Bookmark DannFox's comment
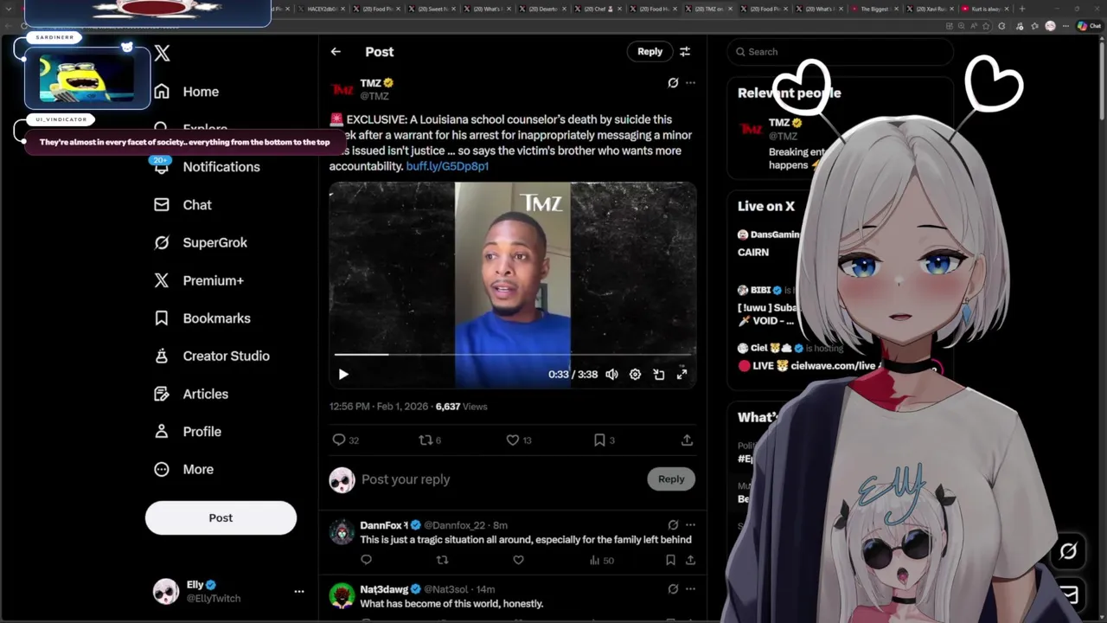The height and width of the screenshot is (623, 1107). [670, 561]
